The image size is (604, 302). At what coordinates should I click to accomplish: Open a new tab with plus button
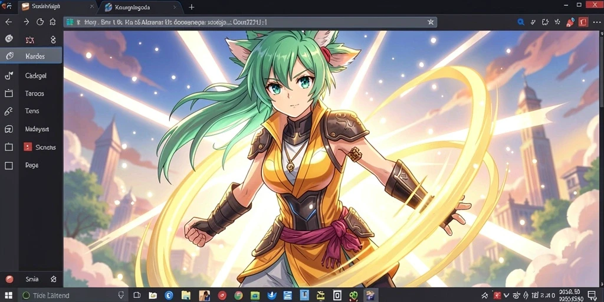click(192, 7)
